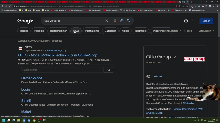Start voice search with microphone icon
This screenshot has height=123, width=220.
(x=115, y=21)
